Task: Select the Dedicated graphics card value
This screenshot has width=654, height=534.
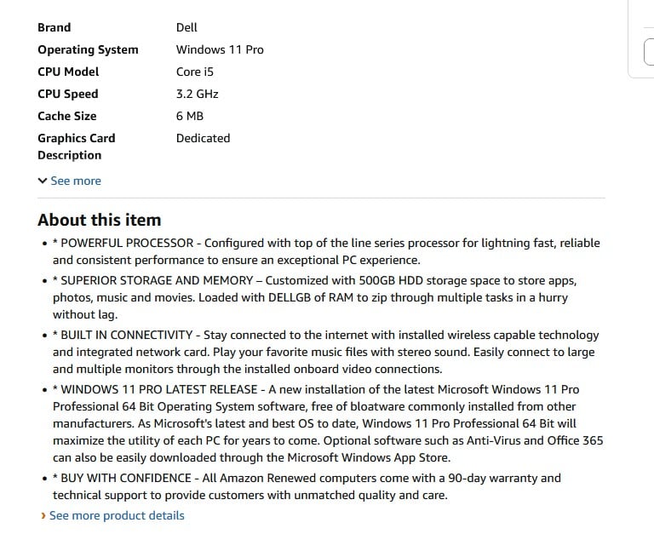Action: [204, 138]
